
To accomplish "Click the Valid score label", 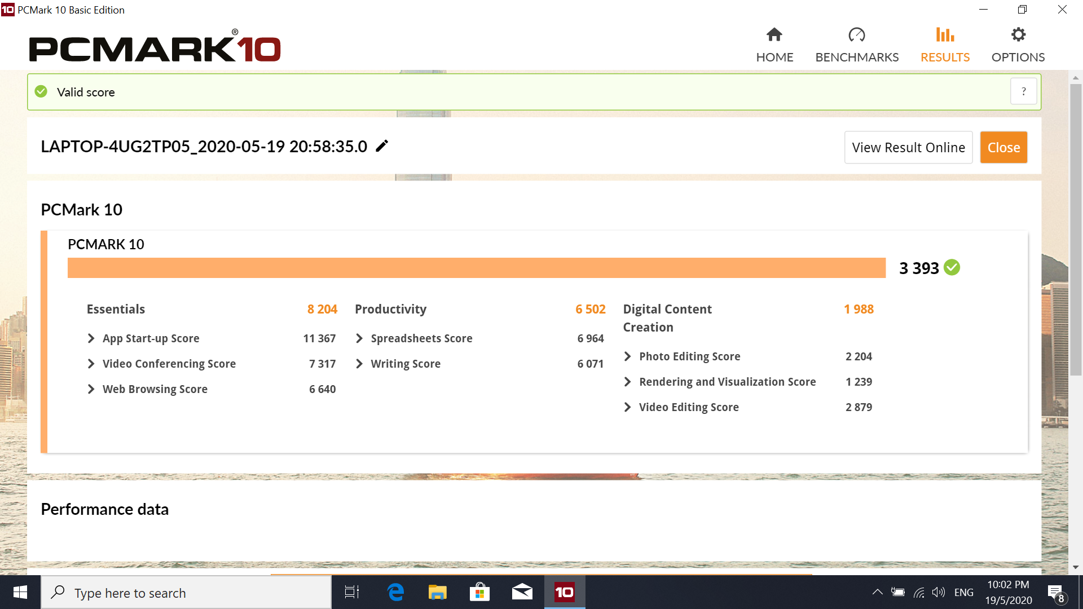I will (86, 92).
